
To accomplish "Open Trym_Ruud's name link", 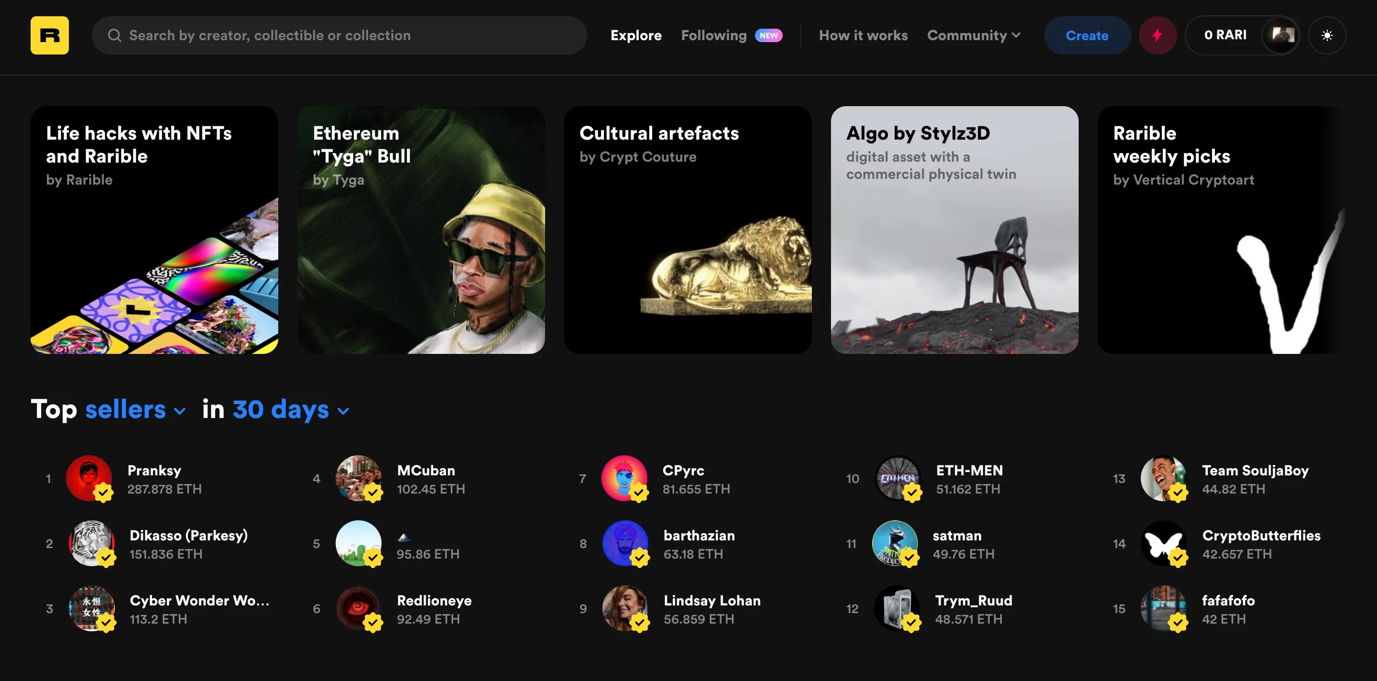I will point(973,601).
